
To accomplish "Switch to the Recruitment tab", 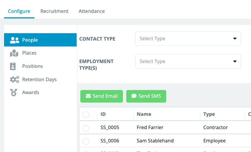I will [54, 11].
